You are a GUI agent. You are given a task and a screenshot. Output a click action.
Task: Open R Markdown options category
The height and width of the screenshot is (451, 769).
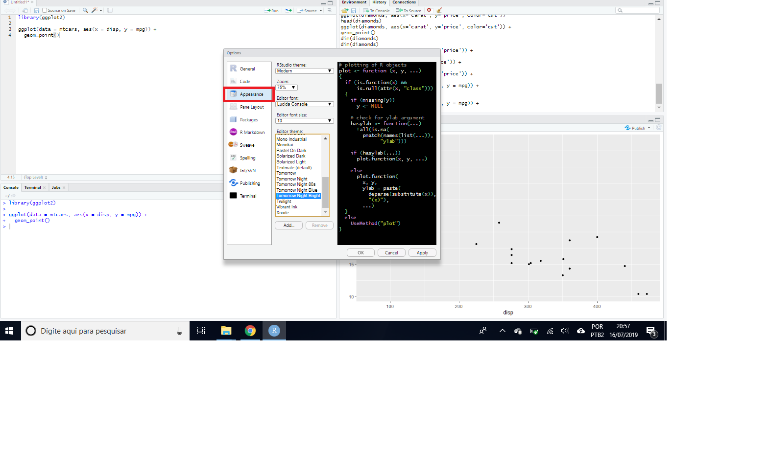(x=249, y=133)
